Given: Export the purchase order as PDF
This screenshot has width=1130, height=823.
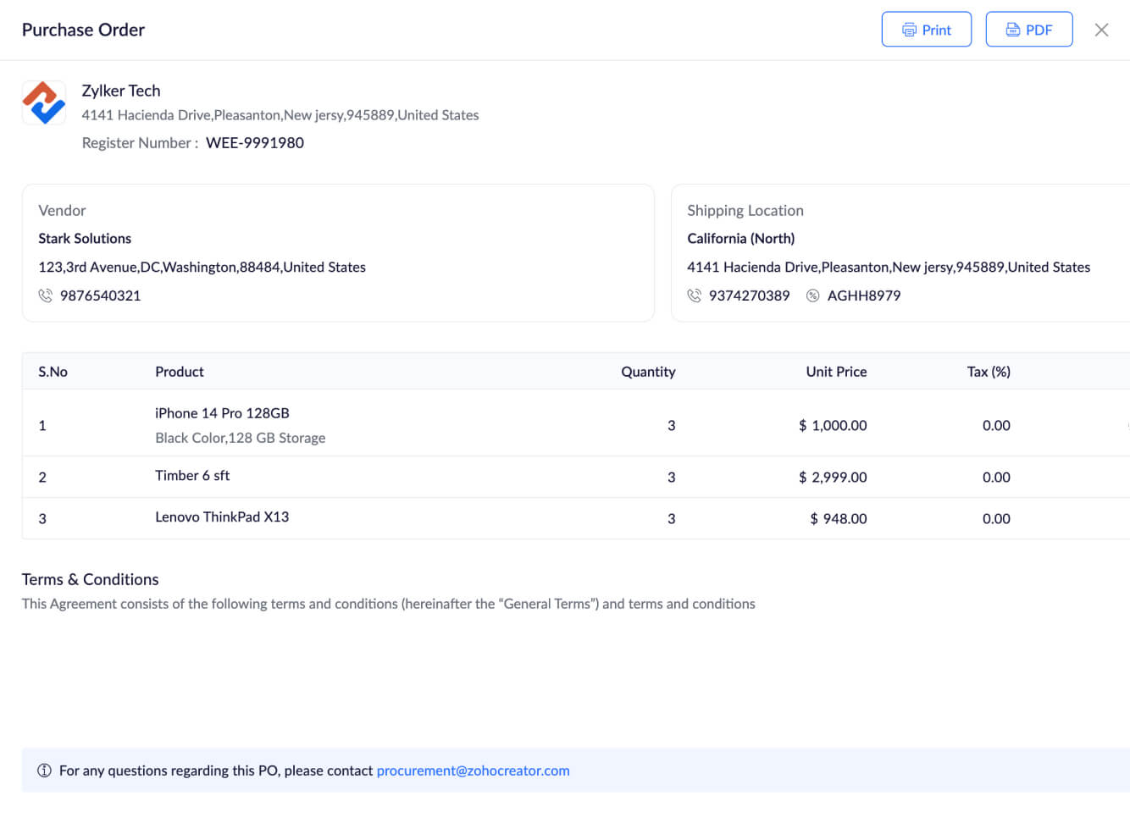Looking at the screenshot, I should pyautogui.click(x=1028, y=30).
